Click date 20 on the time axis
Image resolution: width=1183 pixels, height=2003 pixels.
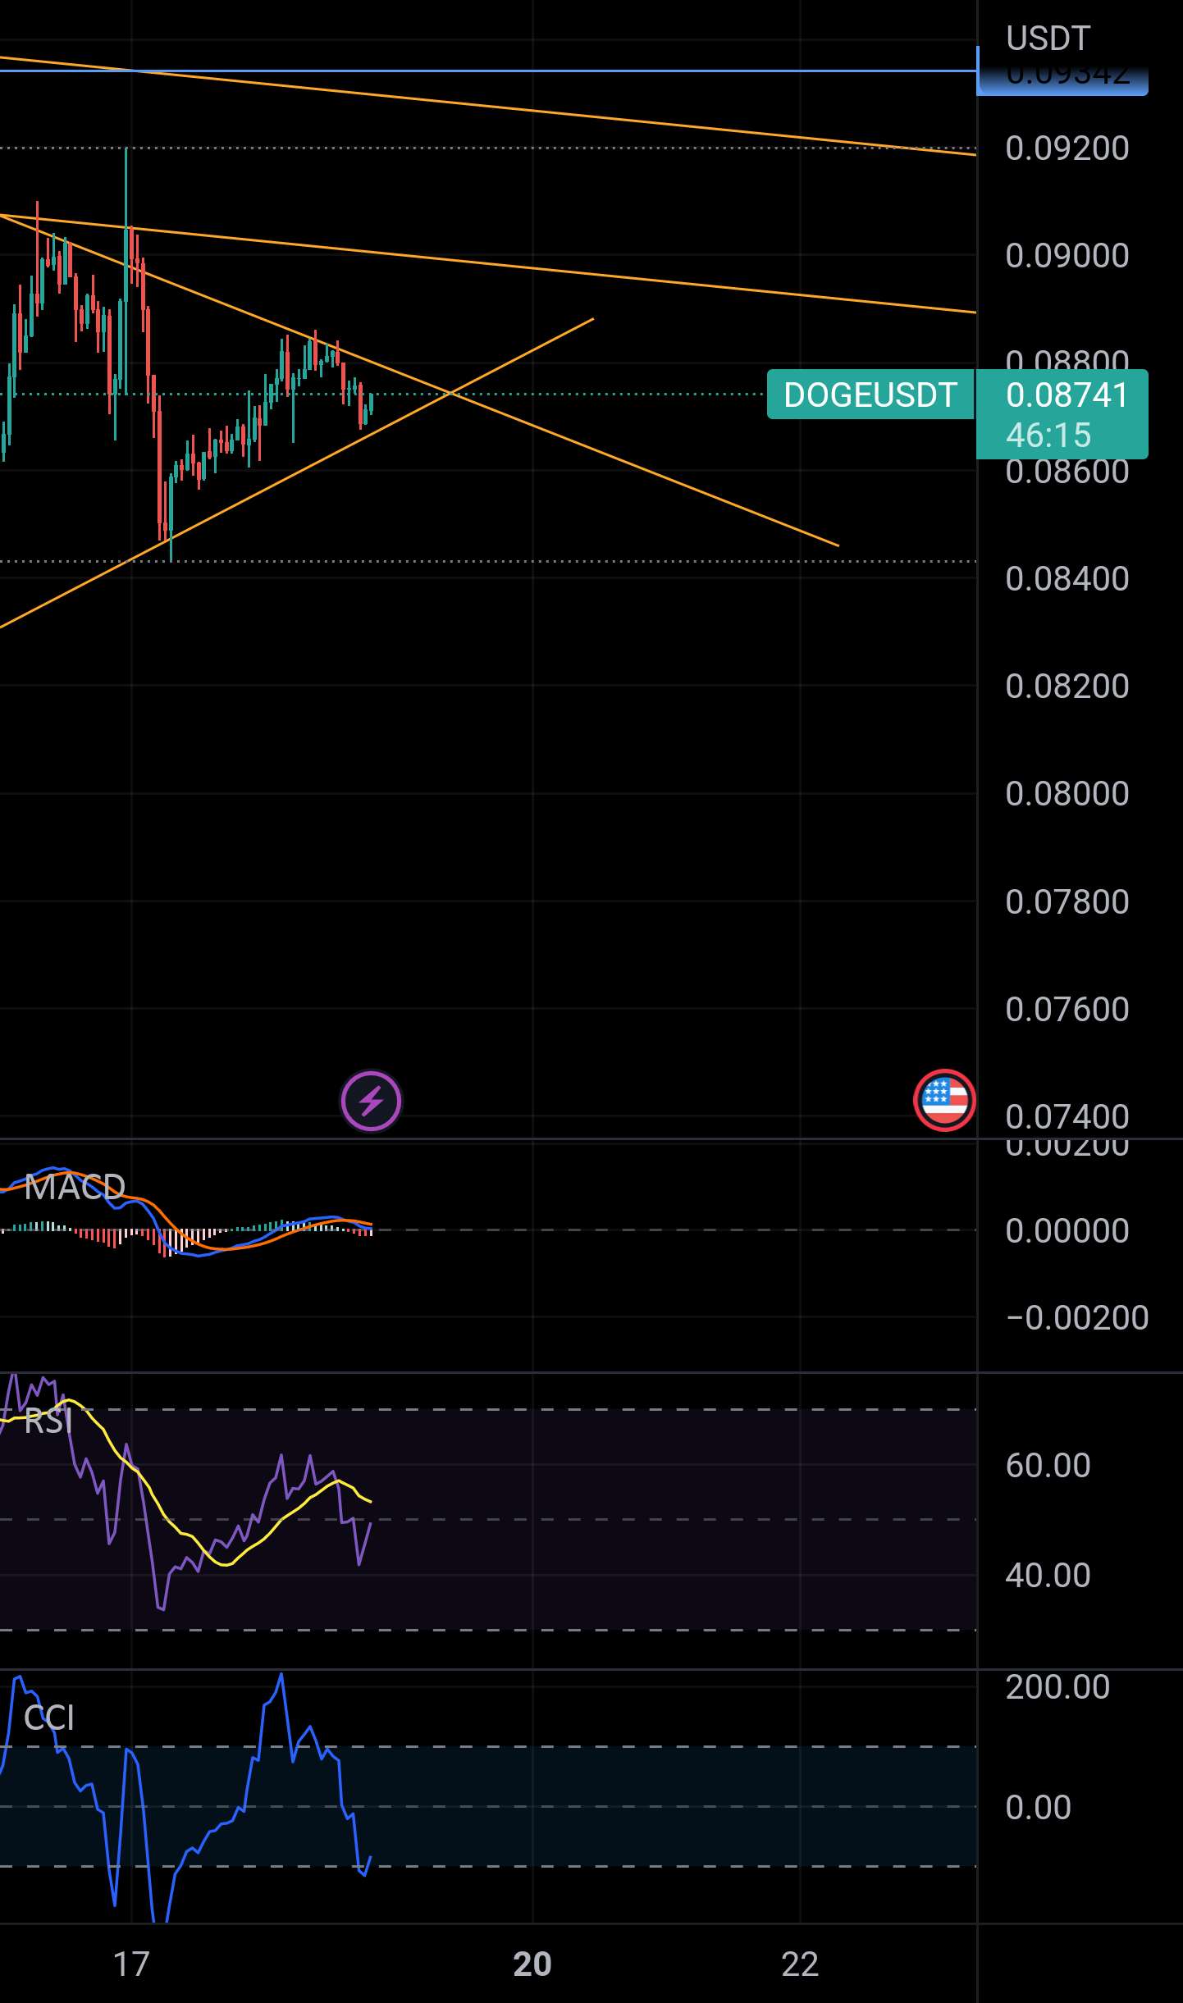[532, 1964]
